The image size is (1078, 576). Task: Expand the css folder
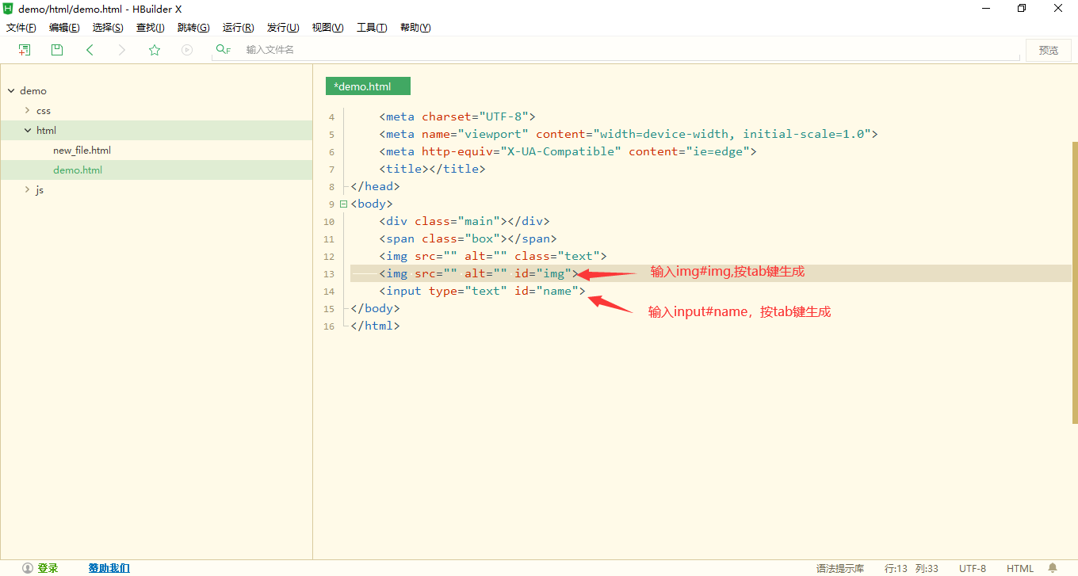(28, 110)
